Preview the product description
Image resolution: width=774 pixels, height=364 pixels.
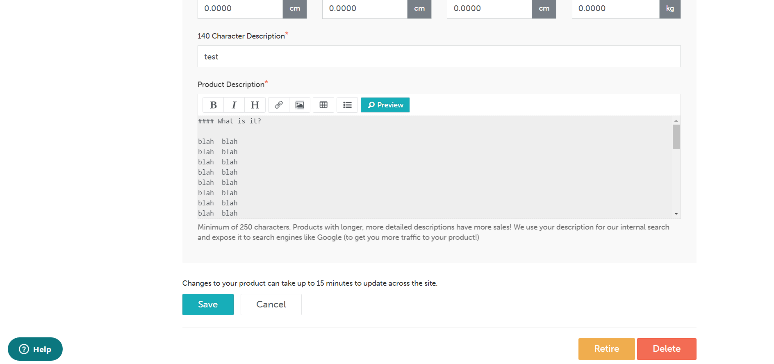click(x=385, y=105)
